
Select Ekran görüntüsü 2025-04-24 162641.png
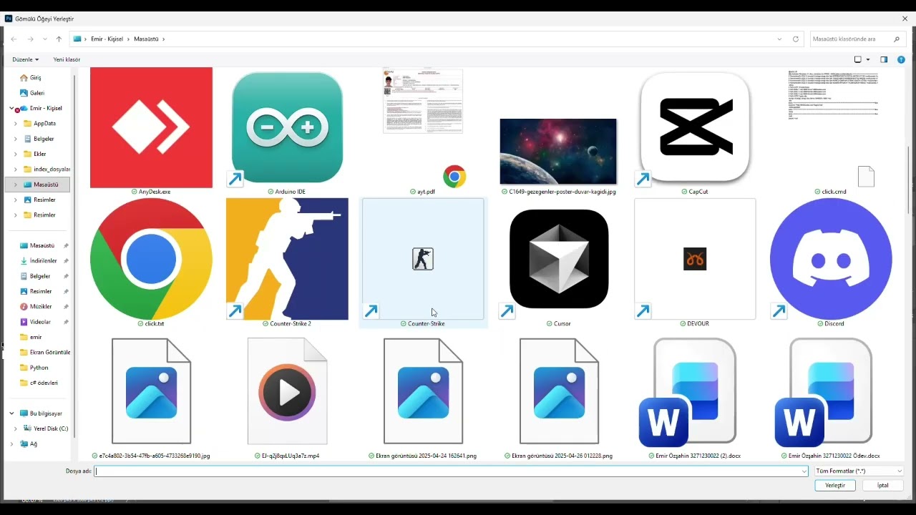[x=423, y=391]
